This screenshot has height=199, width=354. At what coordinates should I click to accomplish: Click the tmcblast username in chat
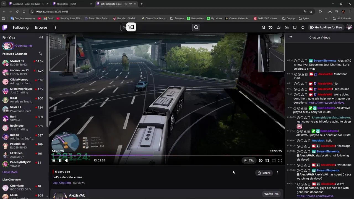[318, 141]
